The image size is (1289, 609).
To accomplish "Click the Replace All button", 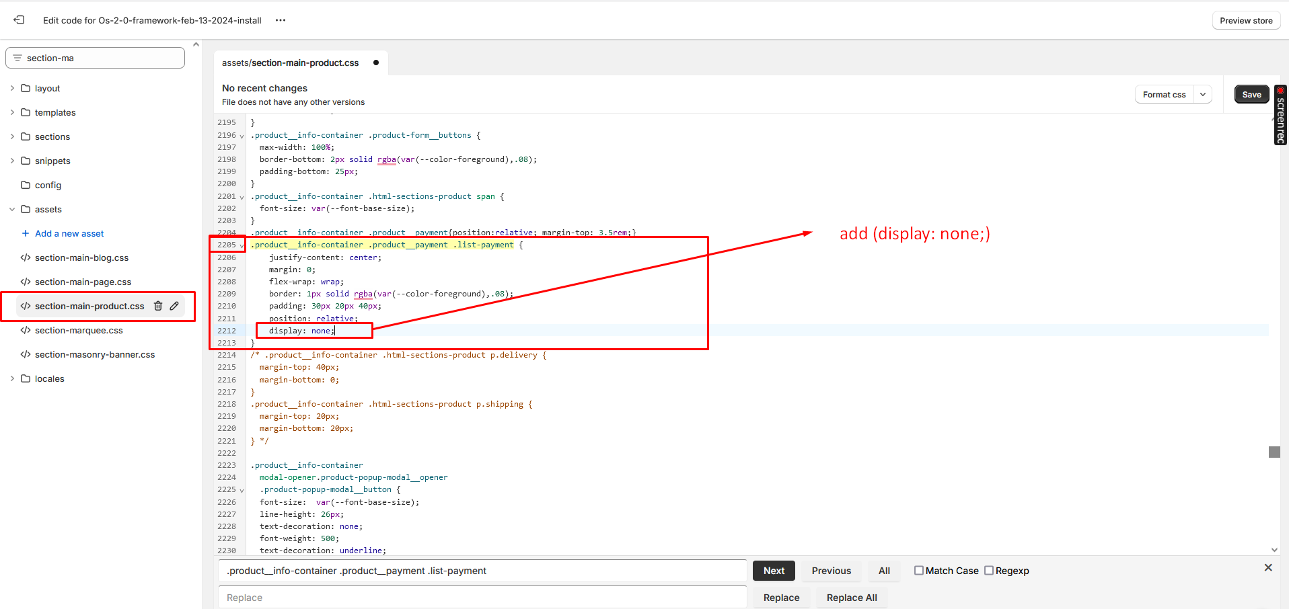I will click(852, 598).
